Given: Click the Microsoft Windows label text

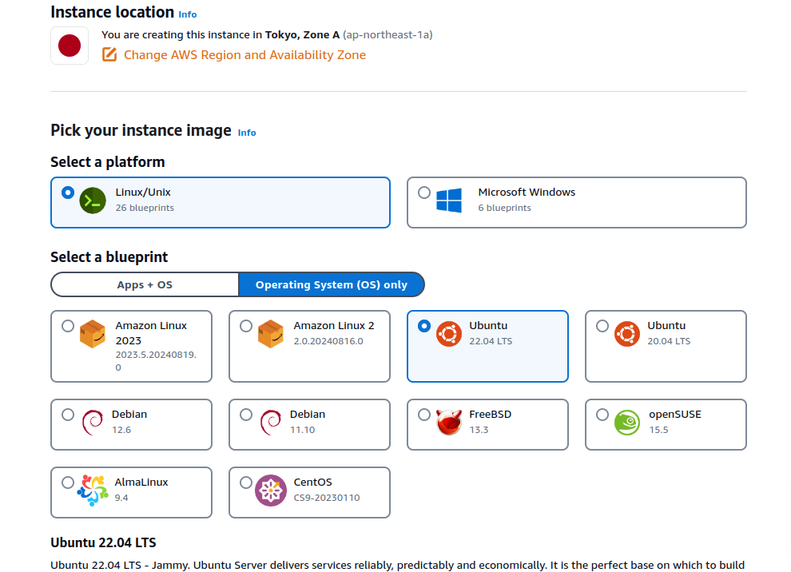Looking at the screenshot, I should click(x=527, y=193).
